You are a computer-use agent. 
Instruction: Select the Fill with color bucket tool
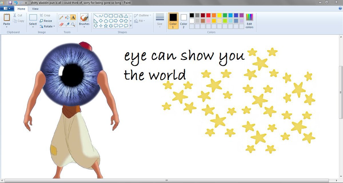67,18
